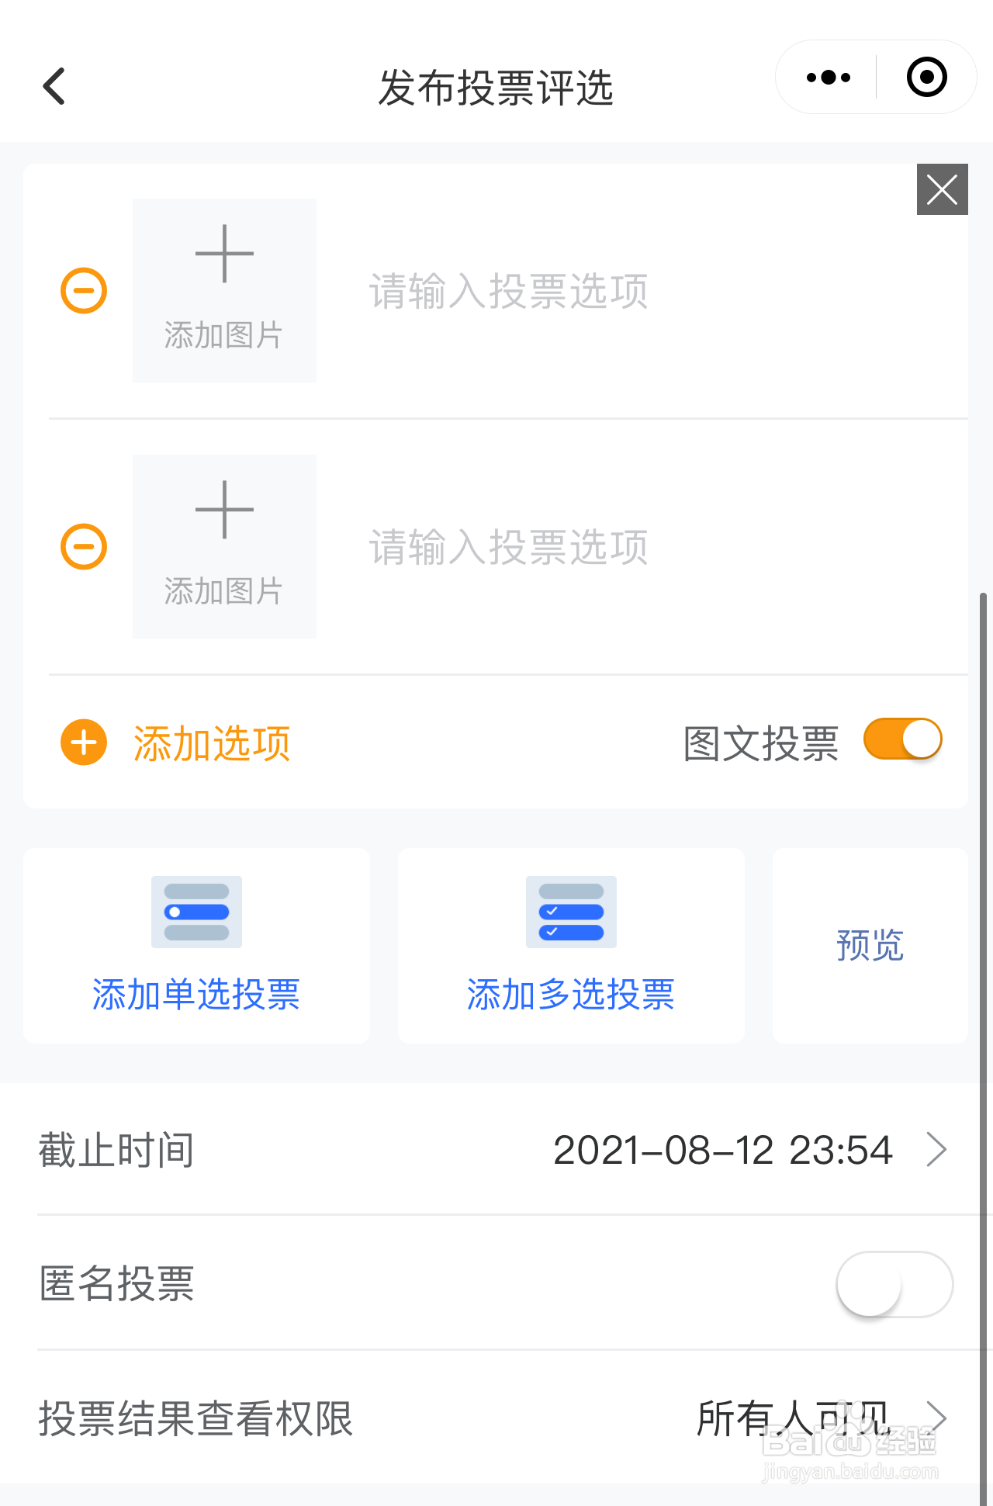Image resolution: width=993 pixels, height=1506 pixels.
Task: Click the vertical scrollbar on the right edge
Action: pos(983,1047)
